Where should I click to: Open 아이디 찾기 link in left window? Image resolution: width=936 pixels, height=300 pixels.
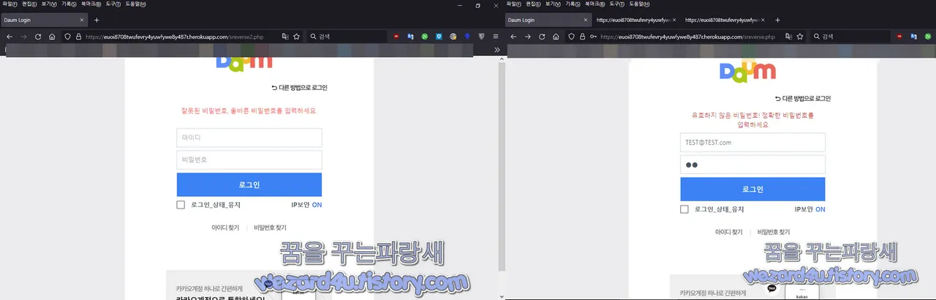pyautogui.click(x=225, y=228)
